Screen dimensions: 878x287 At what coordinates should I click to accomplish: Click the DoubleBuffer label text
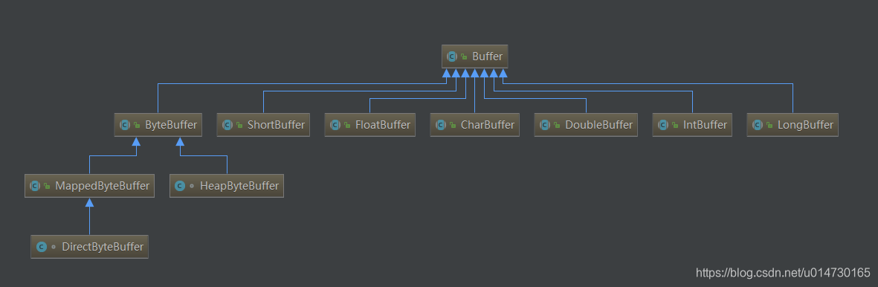598,125
